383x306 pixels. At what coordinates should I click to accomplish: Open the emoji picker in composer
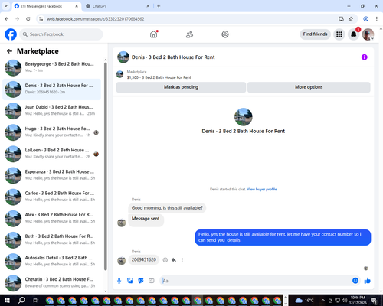[x=355, y=281]
